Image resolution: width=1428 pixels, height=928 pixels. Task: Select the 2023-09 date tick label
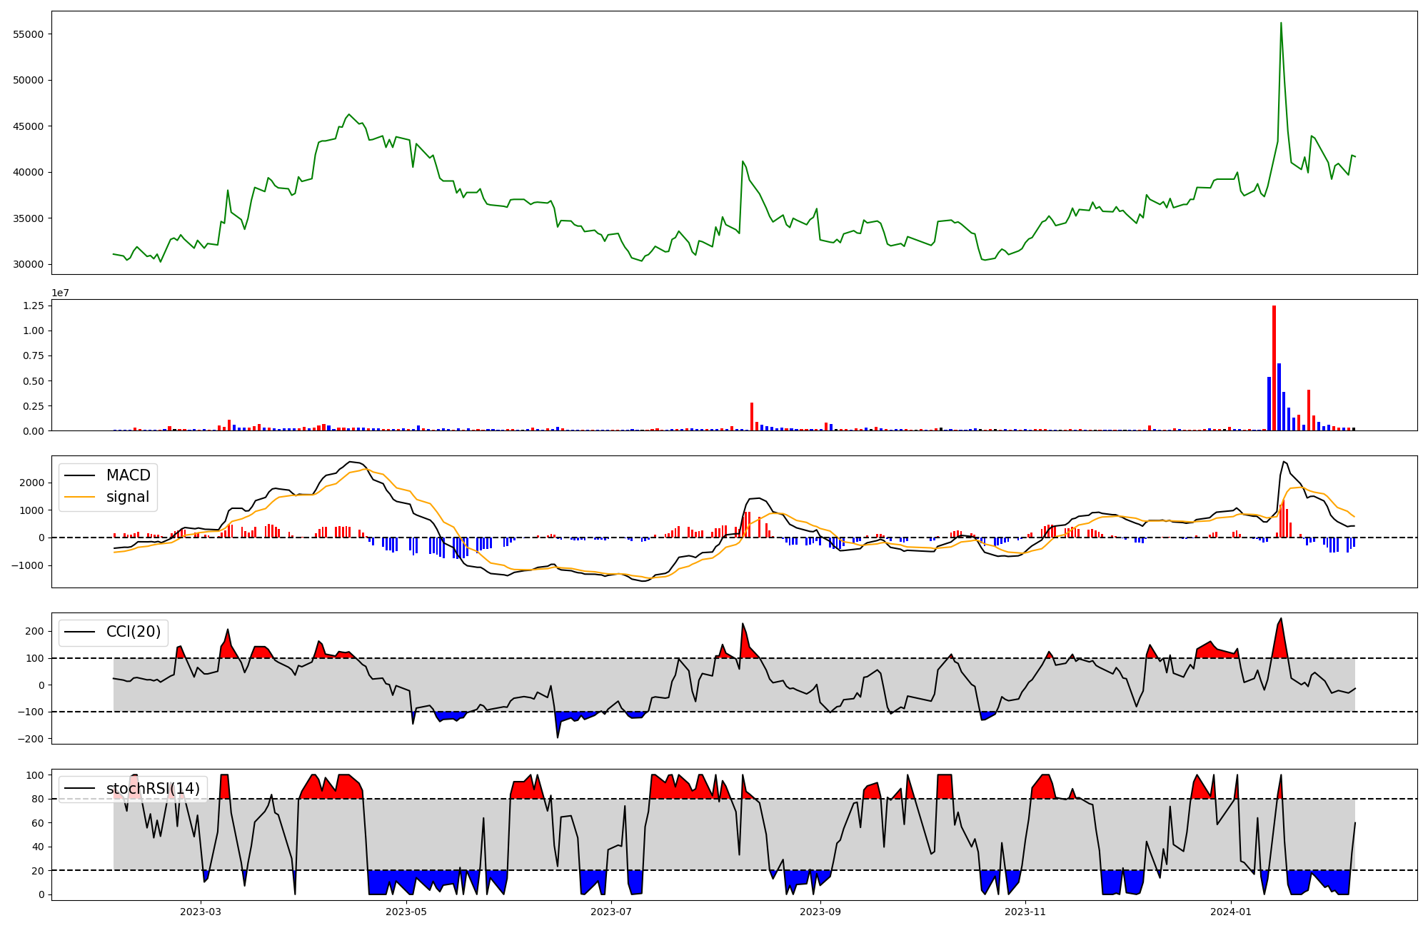pyautogui.click(x=820, y=912)
